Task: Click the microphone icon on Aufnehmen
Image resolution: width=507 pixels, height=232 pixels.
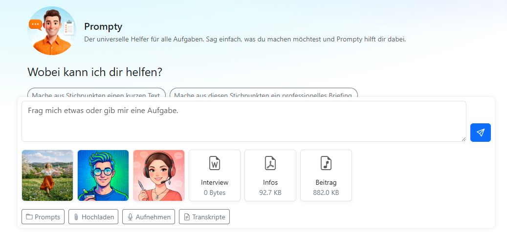Action: [131, 217]
